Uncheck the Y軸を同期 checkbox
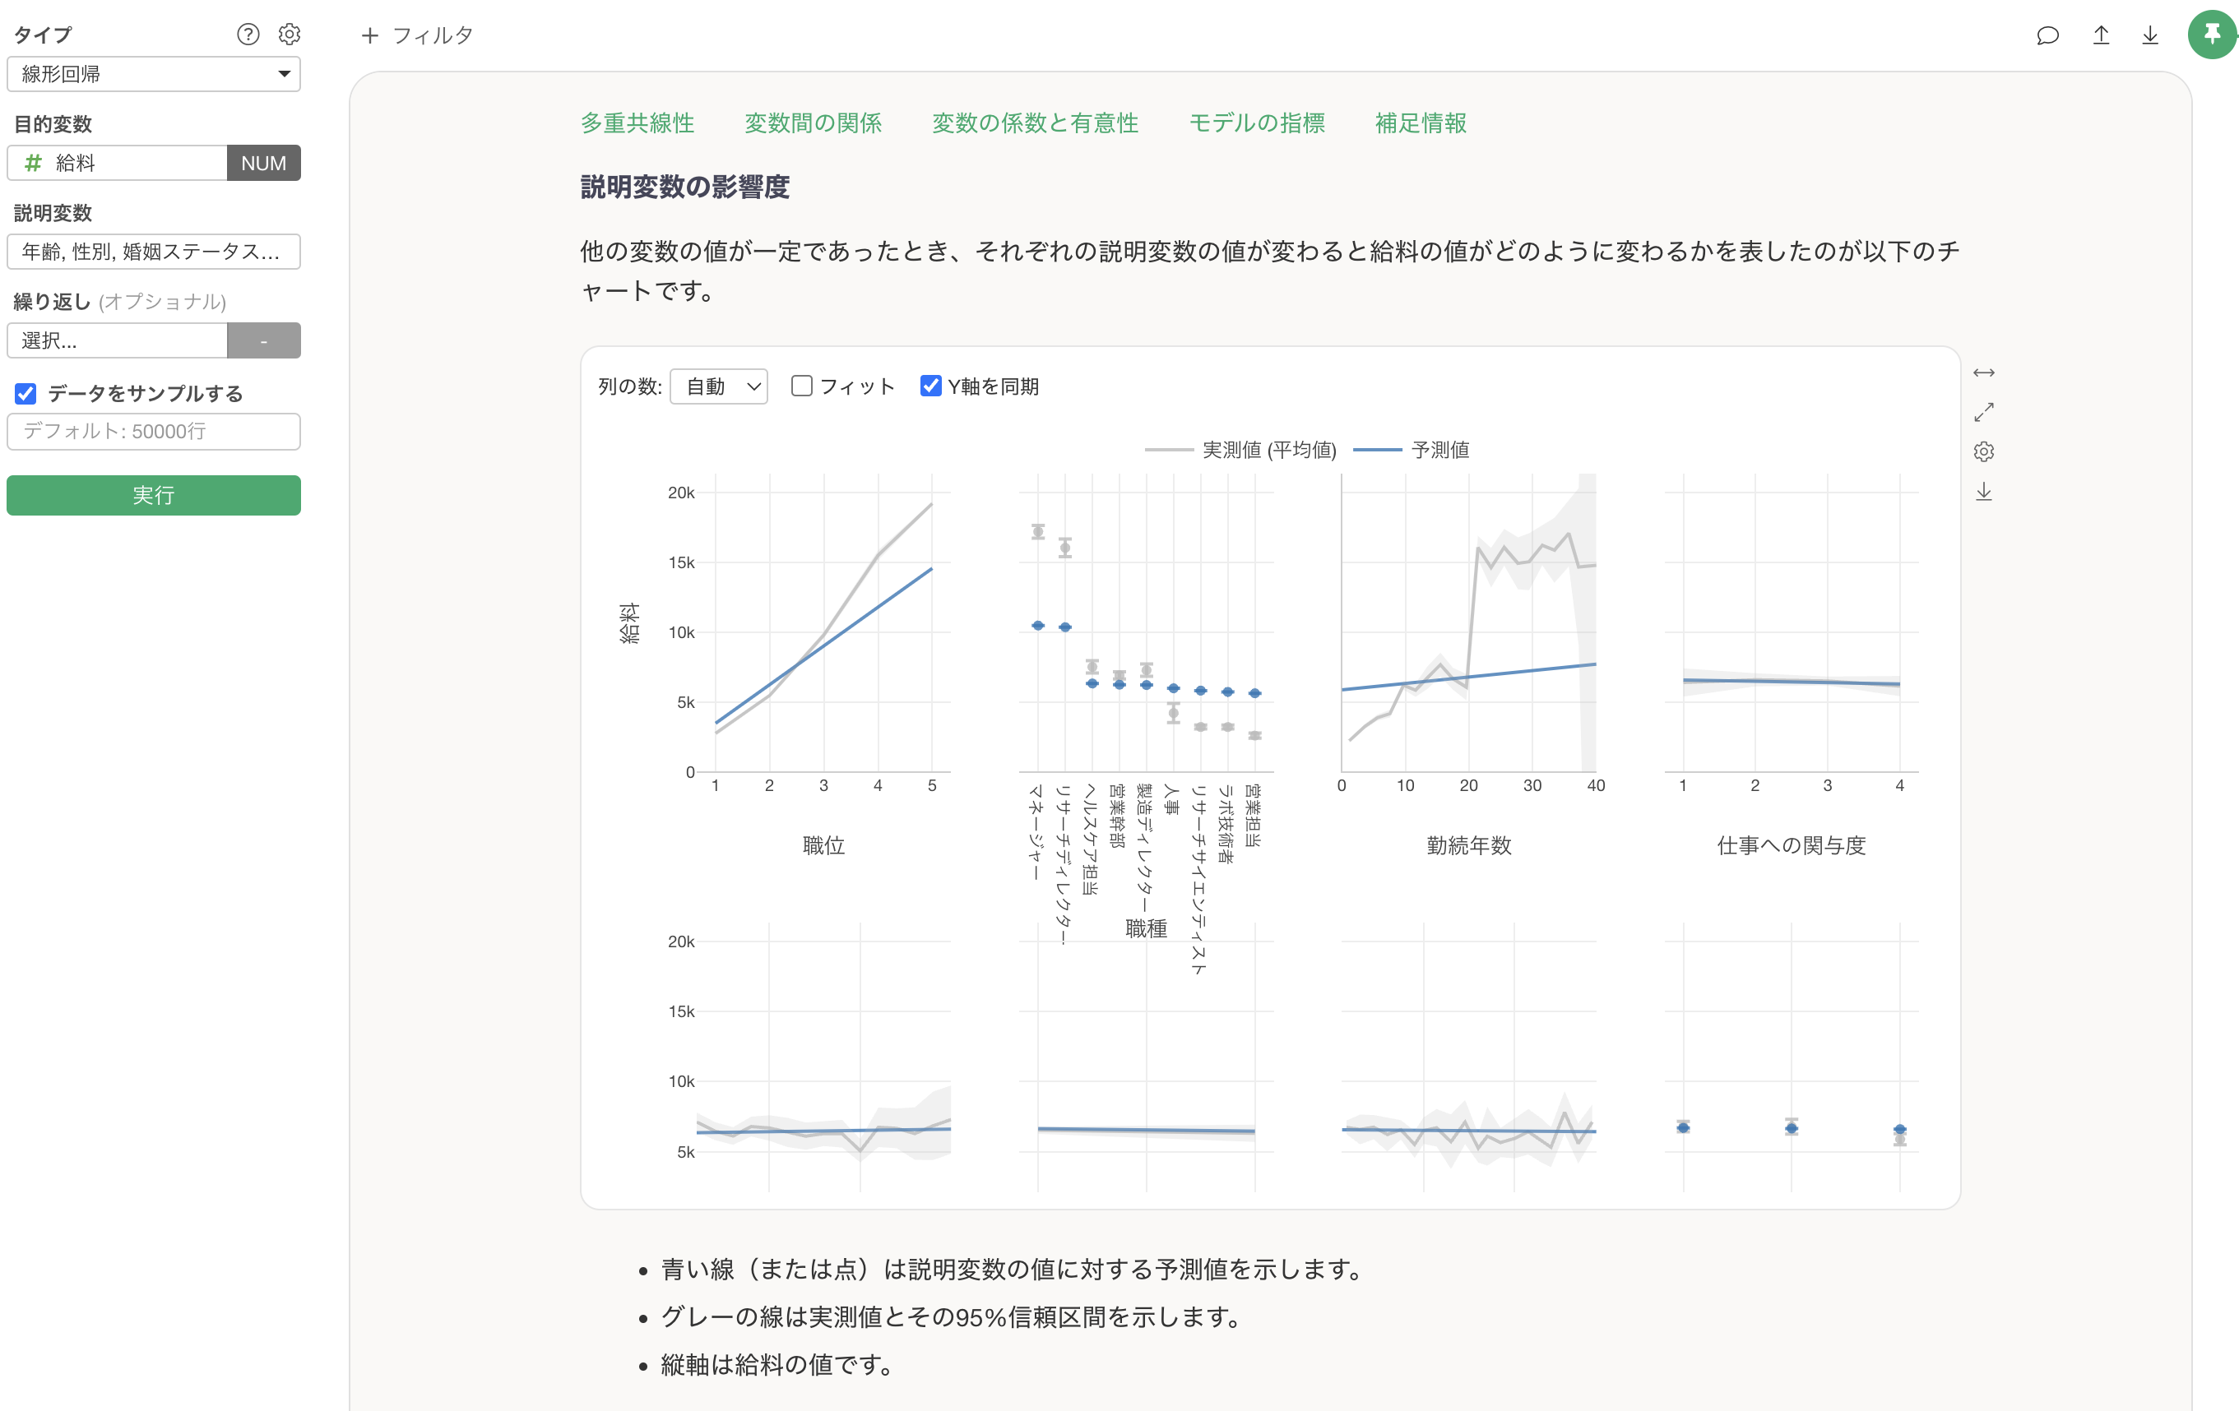The width and height of the screenshot is (2239, 1411). [x=929, y=386]
